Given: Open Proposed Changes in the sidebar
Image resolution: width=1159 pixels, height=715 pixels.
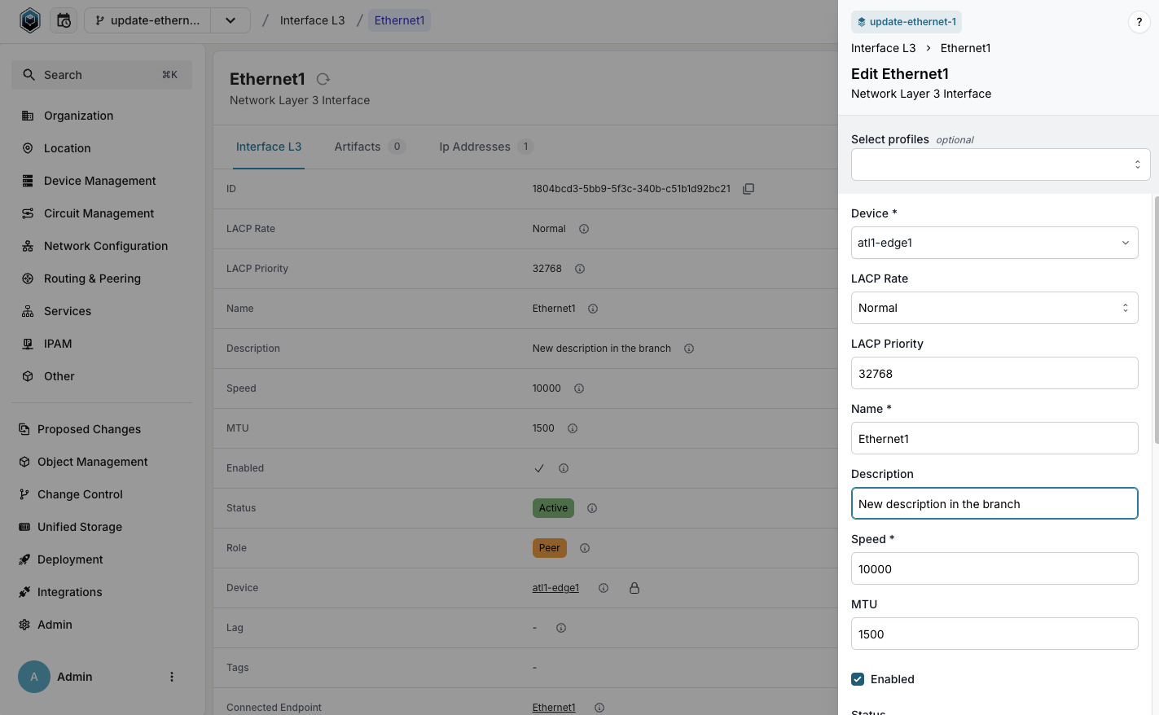Looking at the screenshot, I should click(89, 429).
